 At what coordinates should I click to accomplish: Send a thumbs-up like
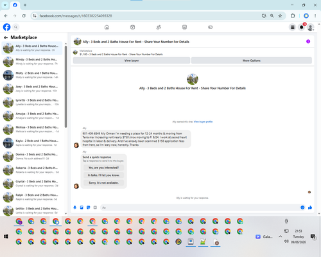310,208
